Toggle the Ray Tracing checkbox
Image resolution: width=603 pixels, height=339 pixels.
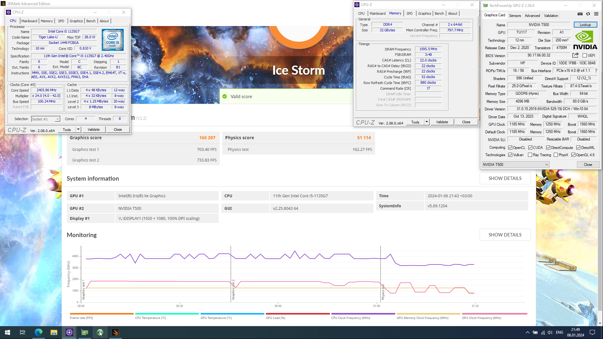[x=530, y=155]
